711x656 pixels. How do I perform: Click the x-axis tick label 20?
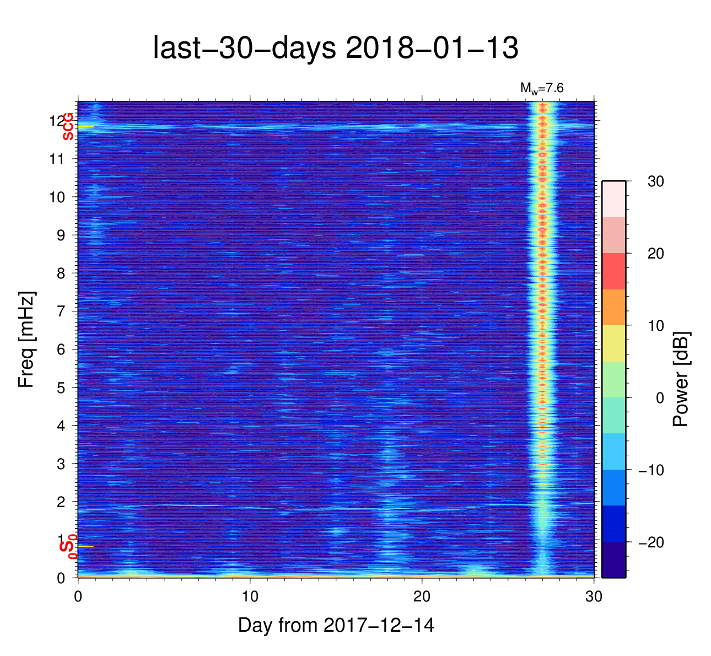click(422, 597)
